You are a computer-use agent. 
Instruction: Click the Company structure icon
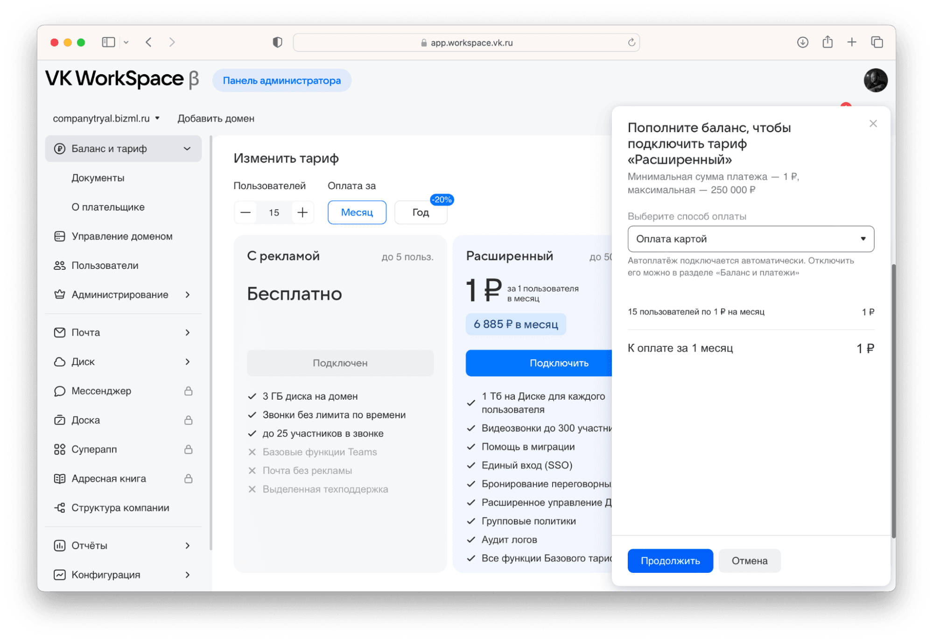click(59, 507)
